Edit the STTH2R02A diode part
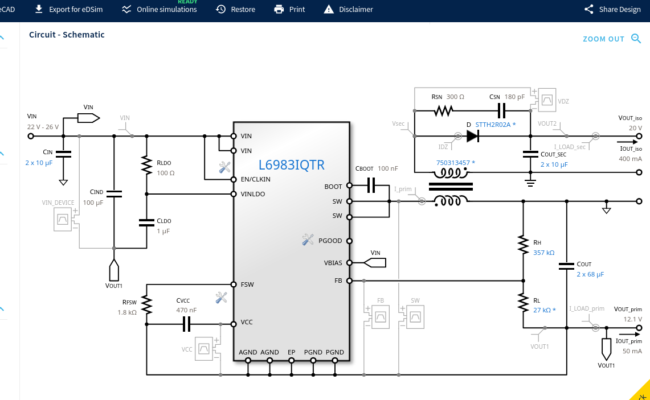 495,124
